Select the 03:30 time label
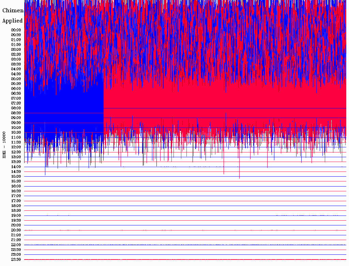Screen dimensions: 349x266 pyautogui.click(x=16, y=64)
